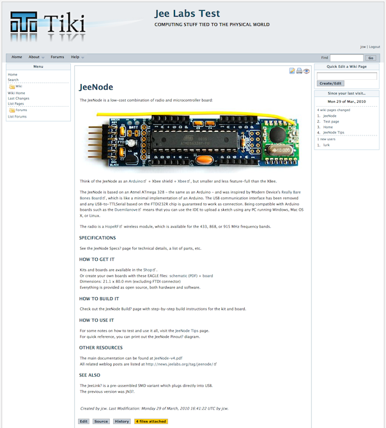Image resolution: width=386 pixels, height=428 pixels.
Task: Click the Mon 29 of Mar, 2010 date text
Action: [x=346, y=102]
